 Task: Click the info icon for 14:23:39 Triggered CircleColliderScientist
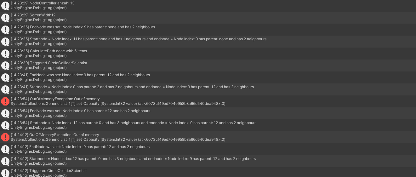[5, 66]
